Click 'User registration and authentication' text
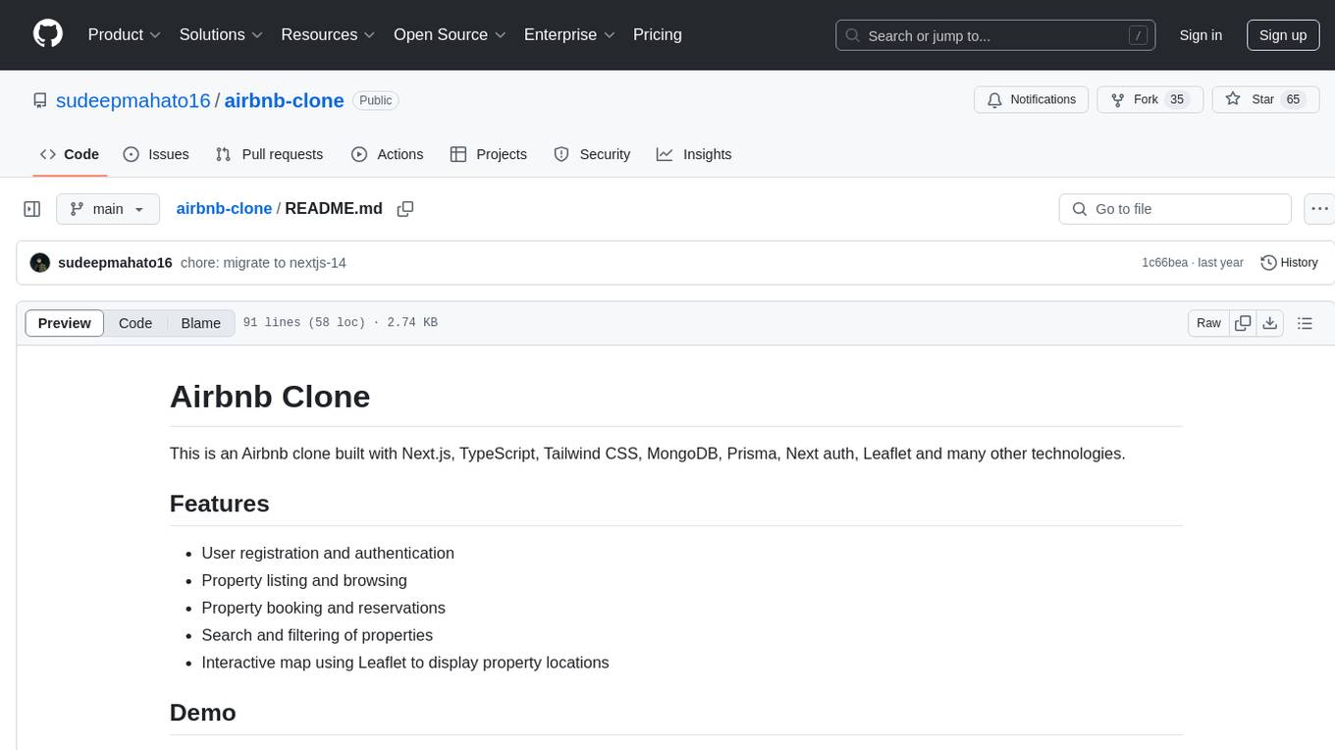The width and height of the screenshot is (1335, 750). [328, 553]
